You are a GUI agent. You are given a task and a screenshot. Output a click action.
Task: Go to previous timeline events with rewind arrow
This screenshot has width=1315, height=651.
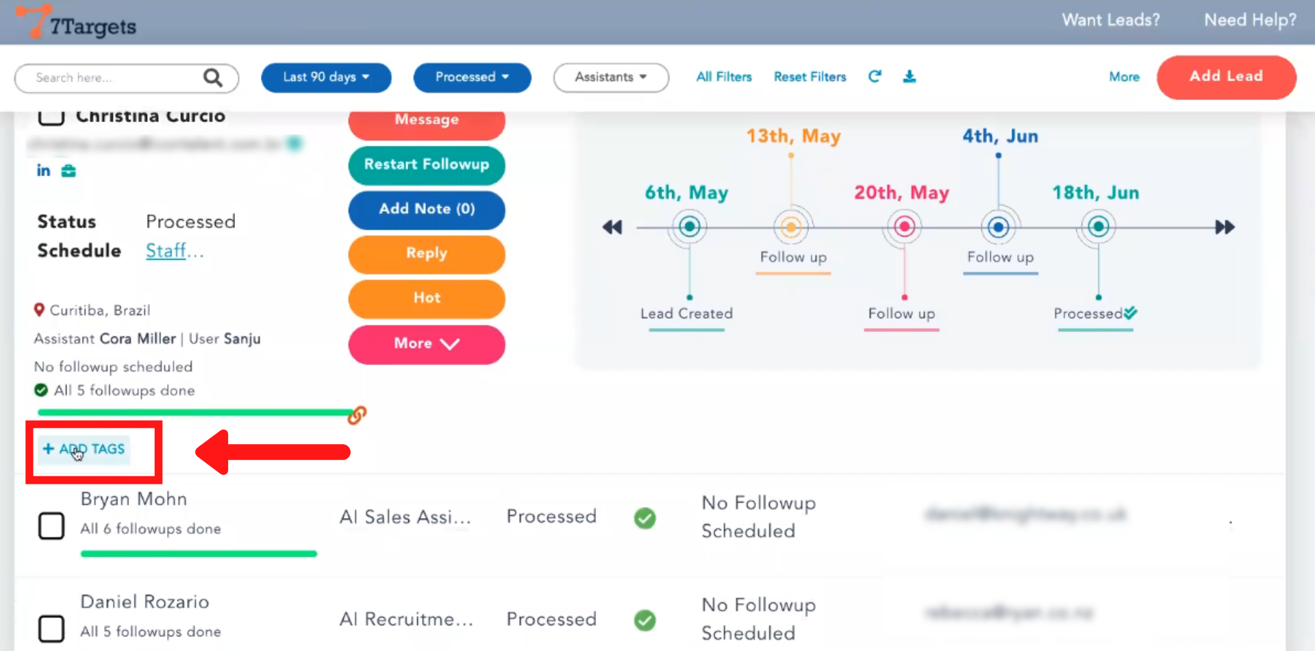point(612,227)
